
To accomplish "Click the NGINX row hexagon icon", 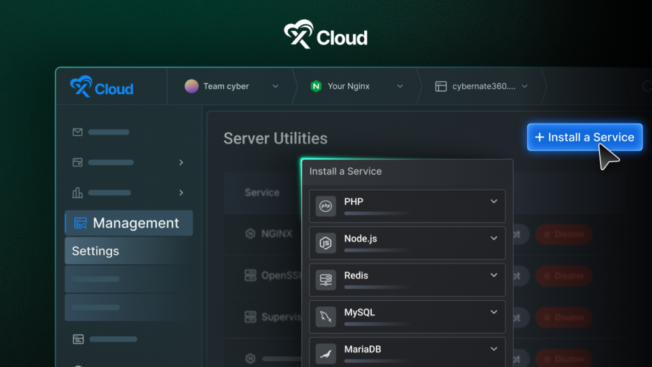I will pos(250,234).
